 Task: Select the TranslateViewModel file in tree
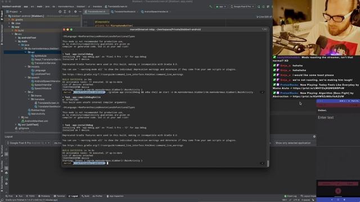[47, 107]
